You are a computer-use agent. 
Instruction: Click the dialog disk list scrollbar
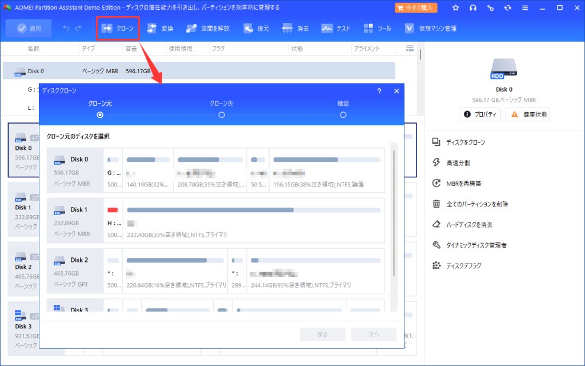pos(394,213)
